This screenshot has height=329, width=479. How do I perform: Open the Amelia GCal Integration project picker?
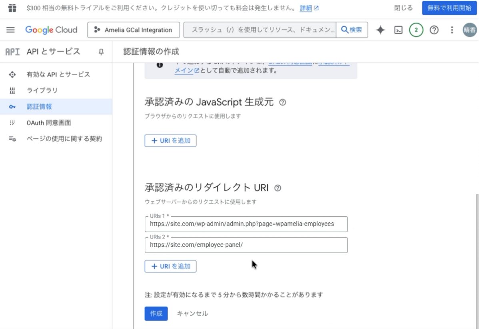click(134, 30)
